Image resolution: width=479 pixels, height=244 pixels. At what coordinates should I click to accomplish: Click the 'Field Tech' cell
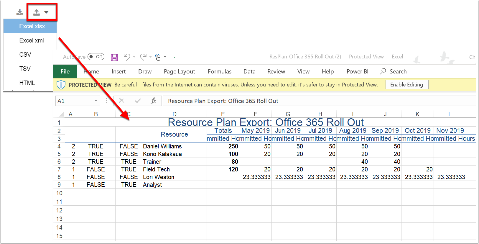175,169
